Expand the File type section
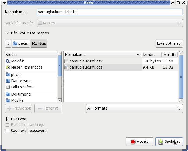 tap(7, 119)
